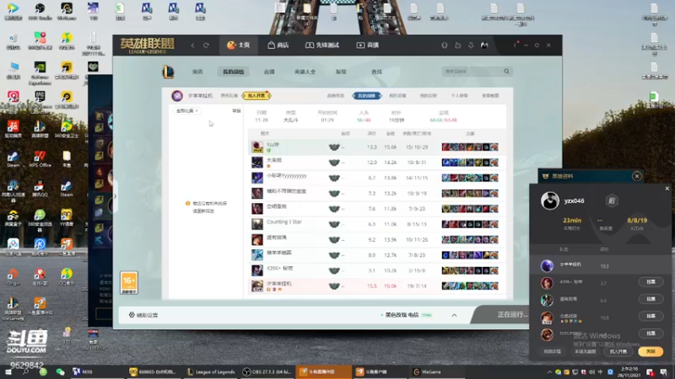Open WeChat from the taskbar
Image resolution: width=675 pixels, height=379 pixels.
coord(60,372)
